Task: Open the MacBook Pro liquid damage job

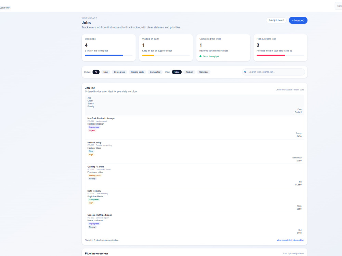Action: point(101,118)
